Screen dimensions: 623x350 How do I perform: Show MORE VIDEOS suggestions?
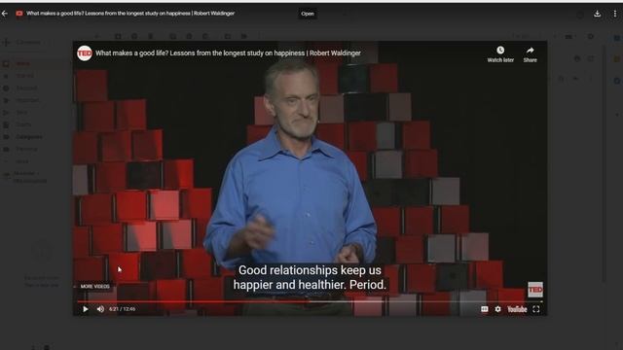pos(94,286)
